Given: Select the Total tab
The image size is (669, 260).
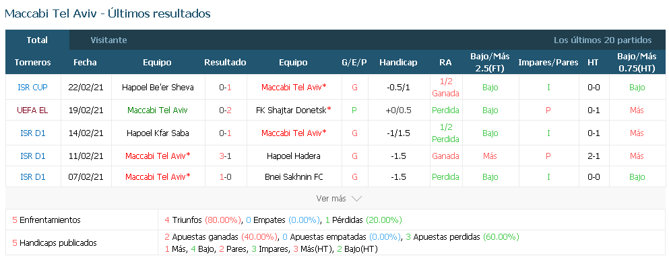Looking at the screenshot, I should 37,40.
